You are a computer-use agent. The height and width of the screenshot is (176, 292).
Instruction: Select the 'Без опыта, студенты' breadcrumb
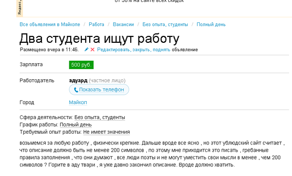coord(165,24)
